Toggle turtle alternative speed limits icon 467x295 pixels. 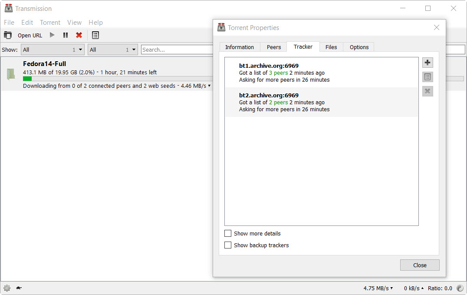pos(19,288)
